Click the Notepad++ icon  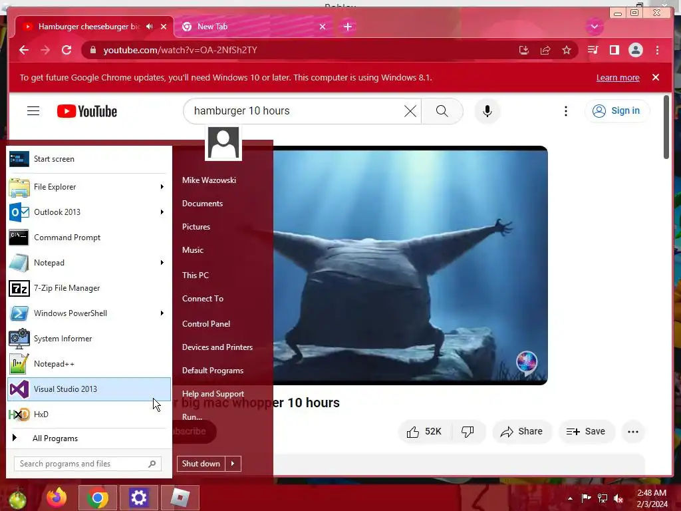click(x=19, y=364)
